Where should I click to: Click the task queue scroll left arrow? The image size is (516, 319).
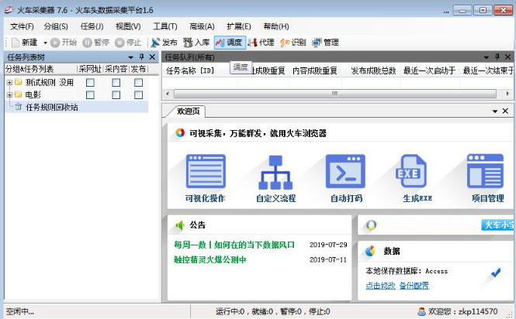(x=168, y=94)
